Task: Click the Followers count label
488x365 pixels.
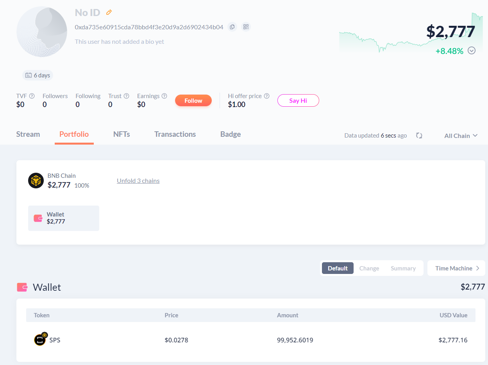Action: coord(55,96)
